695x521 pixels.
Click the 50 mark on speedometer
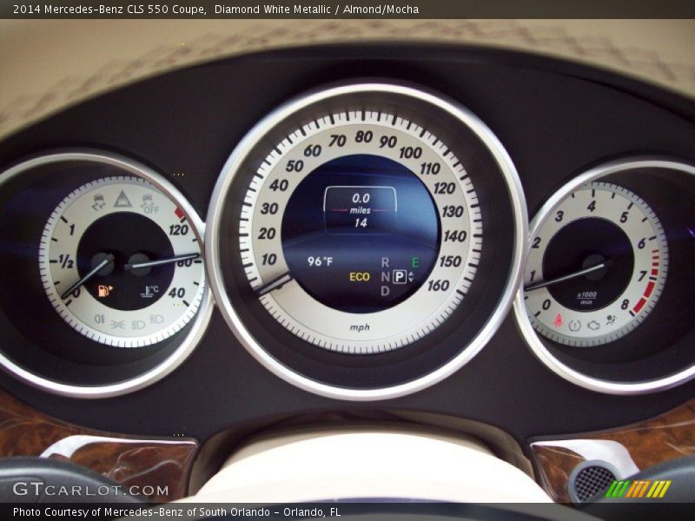point(295,166)
